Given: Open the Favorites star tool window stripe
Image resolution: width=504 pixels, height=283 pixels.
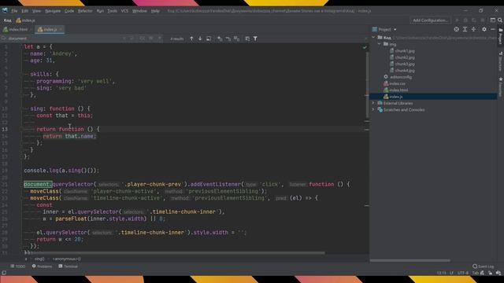Looking at the screenshot, I should pos(501,86).
